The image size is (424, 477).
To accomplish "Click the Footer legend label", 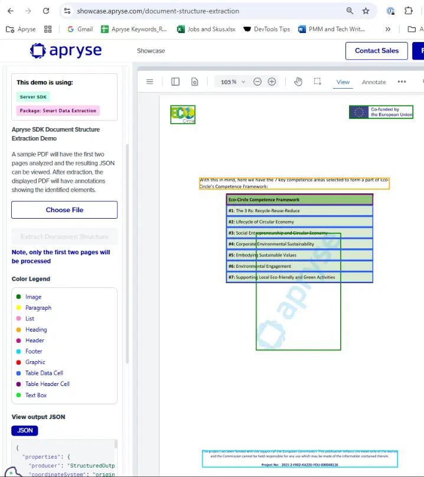I will pos(34,351).
